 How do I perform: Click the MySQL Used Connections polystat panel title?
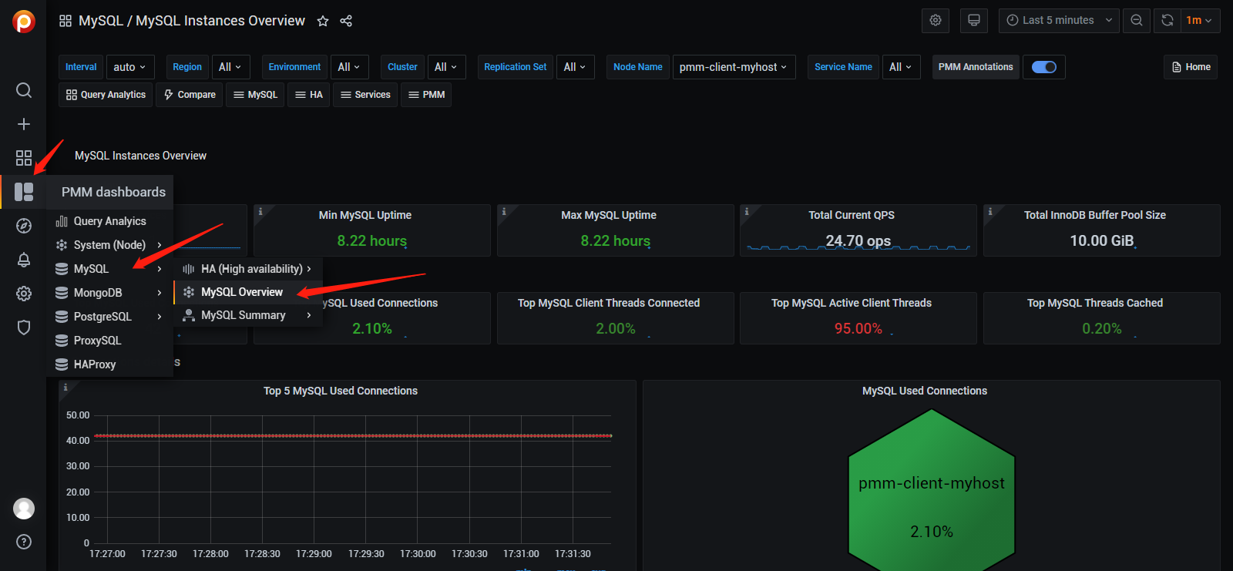(x=925, y=391)
